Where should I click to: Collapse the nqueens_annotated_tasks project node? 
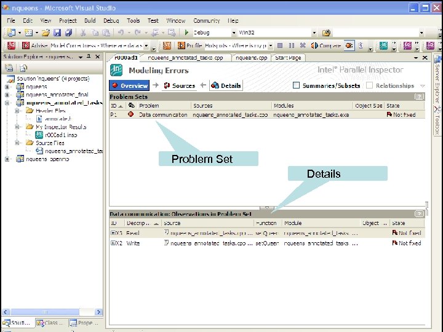click(x=7, y=103)
